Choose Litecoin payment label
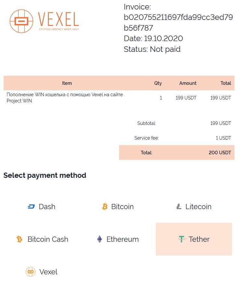 198,207
